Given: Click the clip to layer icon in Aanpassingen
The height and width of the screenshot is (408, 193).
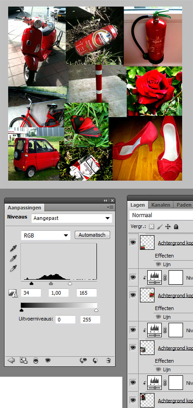Looking at the screenshot, I should point(36,361).
